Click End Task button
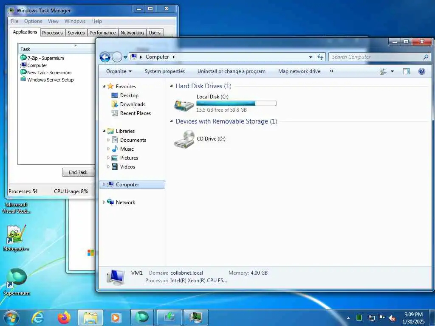Viewport: 435px width, 326px height. tap(78, 172)
